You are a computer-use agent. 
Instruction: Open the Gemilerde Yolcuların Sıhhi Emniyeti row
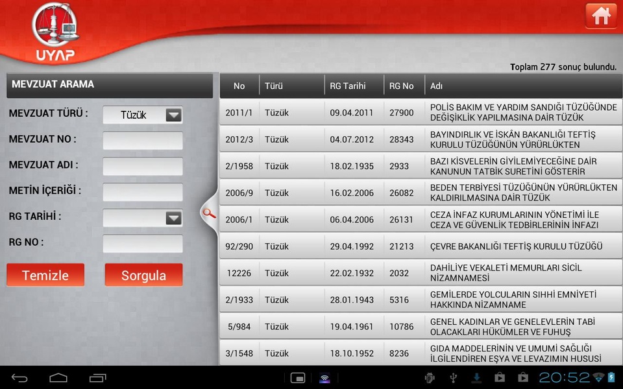click(x=421, y=300)
